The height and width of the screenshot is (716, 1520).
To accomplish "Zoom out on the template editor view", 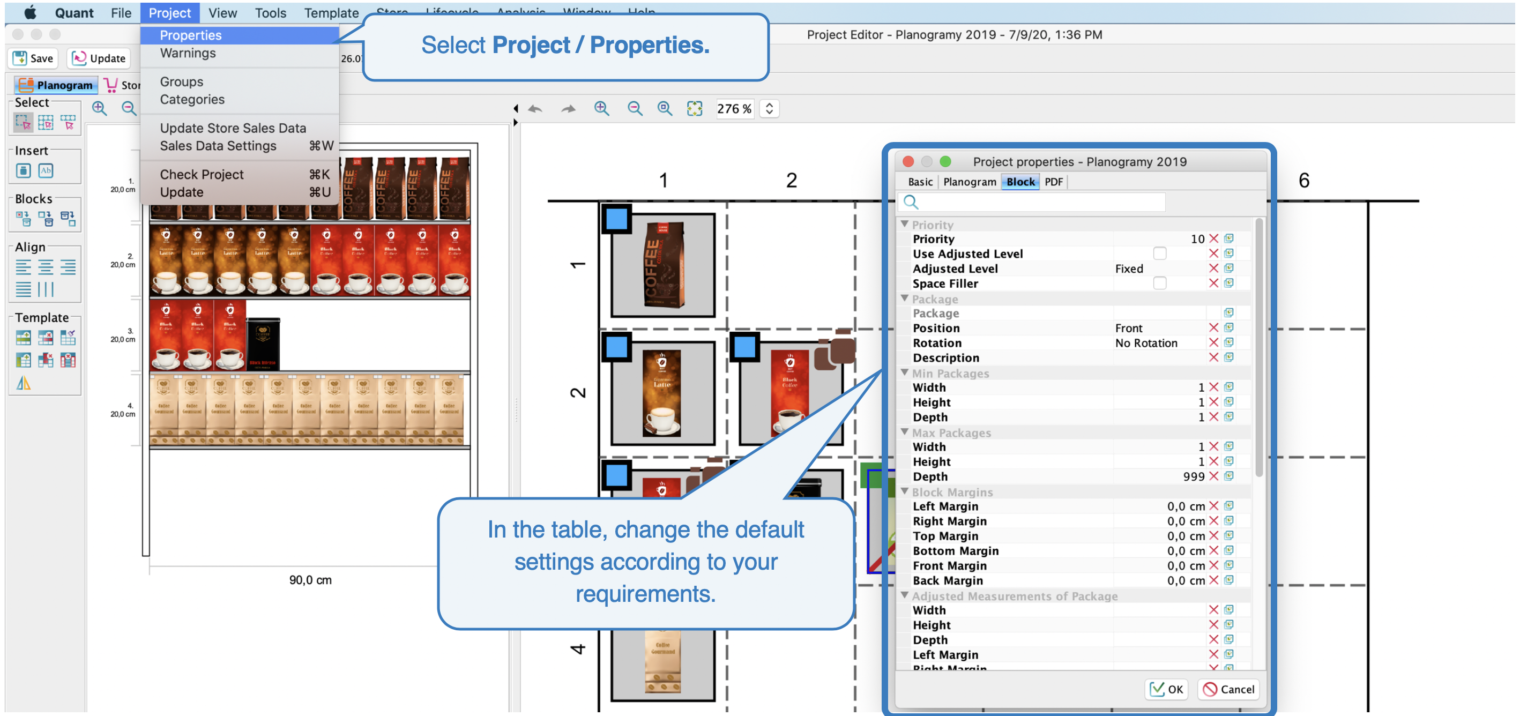I will tap(635, 108).
